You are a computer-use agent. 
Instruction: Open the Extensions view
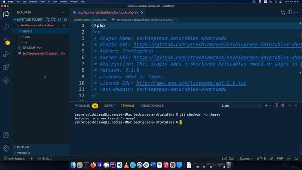[6, 67]
